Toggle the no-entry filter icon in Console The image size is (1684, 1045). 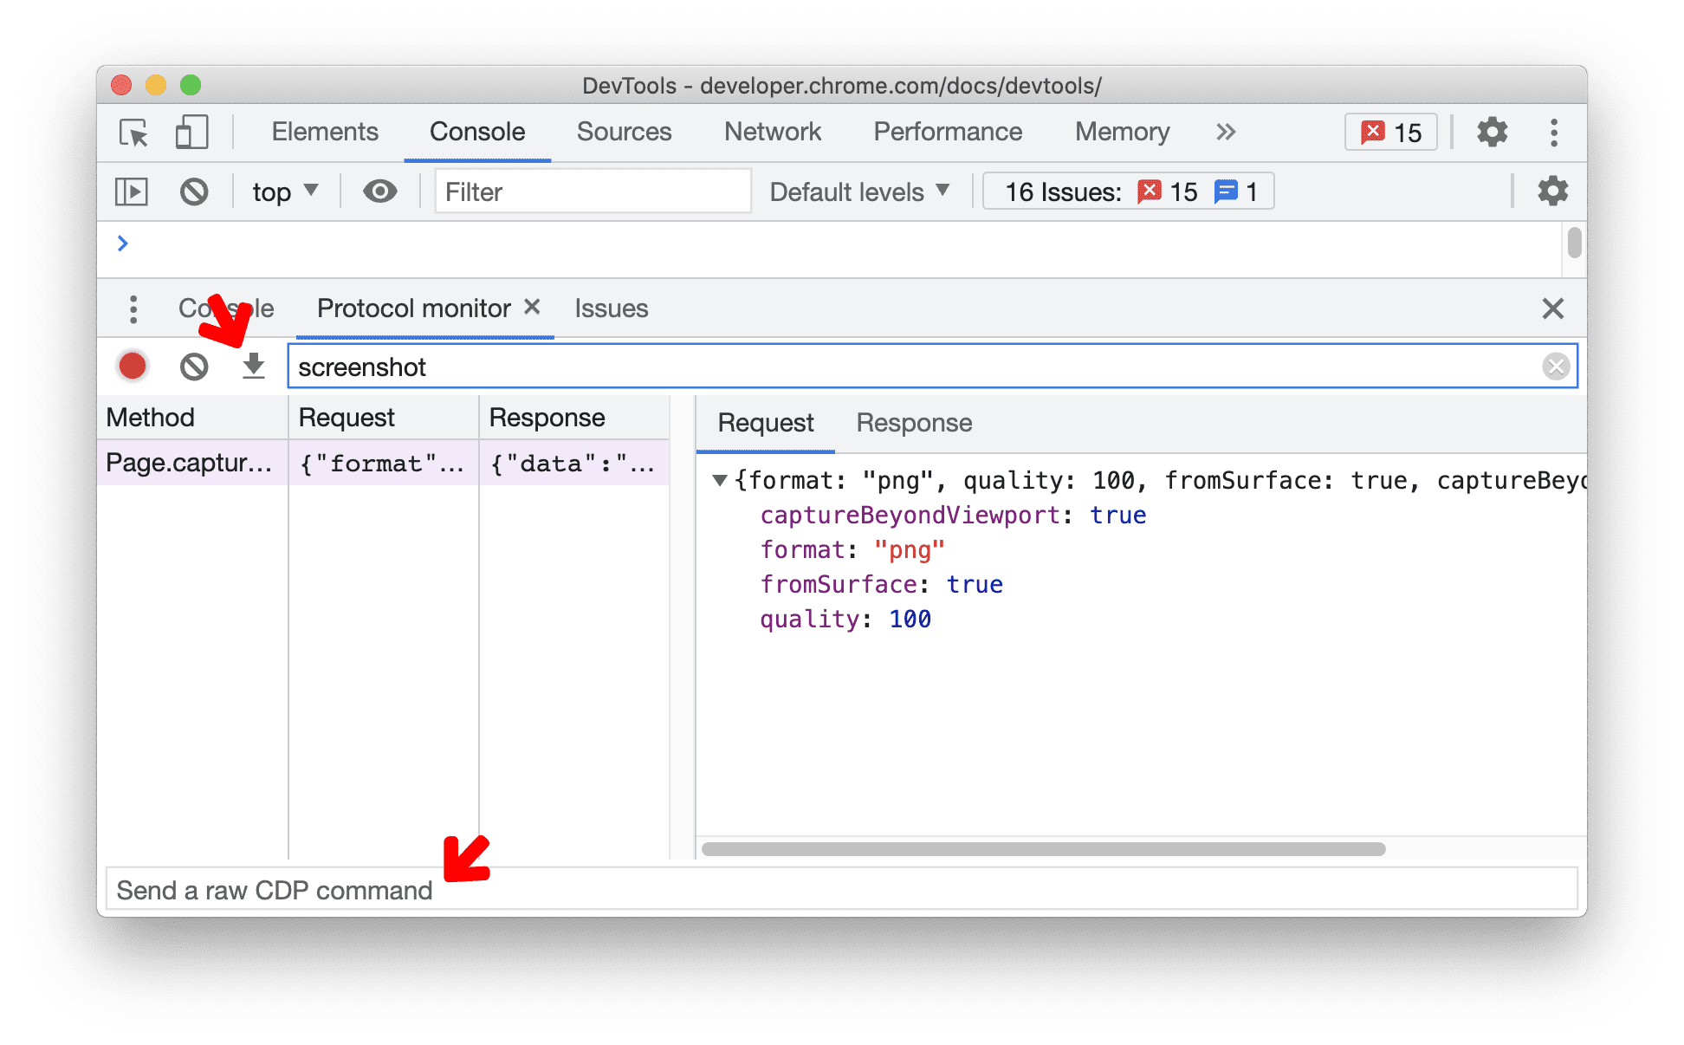(x=194, y=191)
